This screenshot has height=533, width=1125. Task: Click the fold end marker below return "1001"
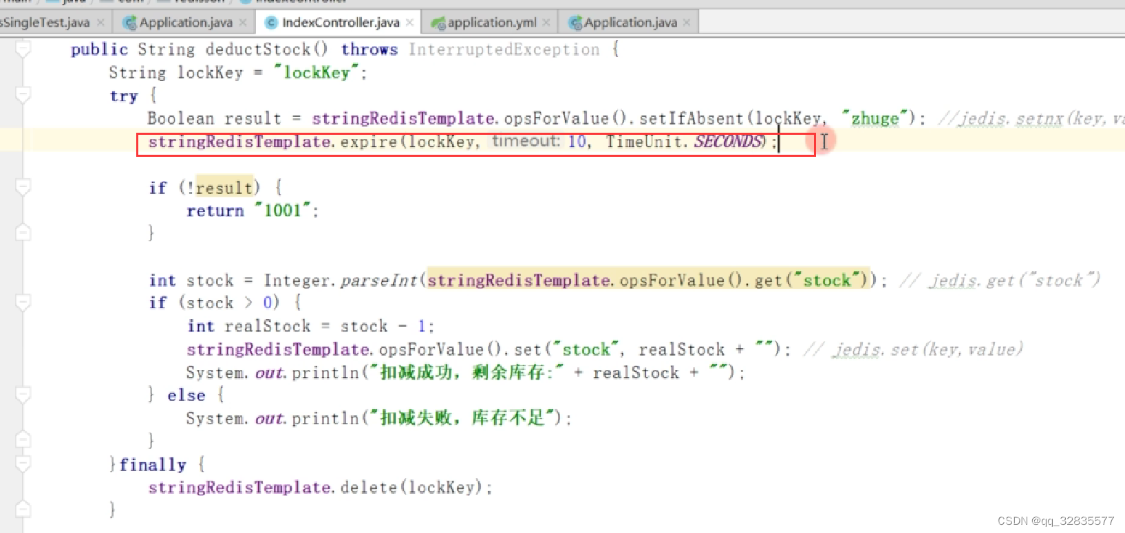pyautogui.click(x=23, y=232)
